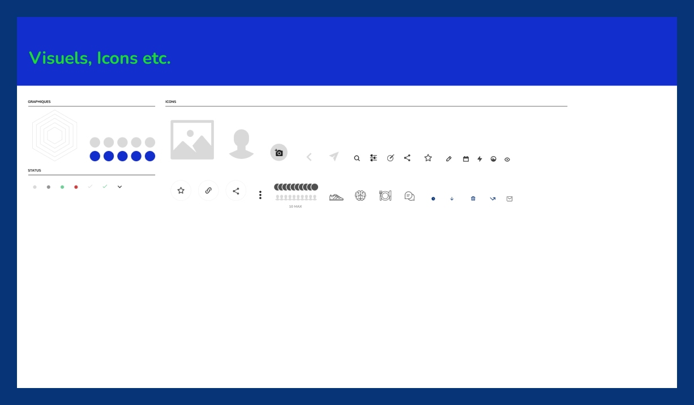The height and width of the screenshot is (405, 694).
Task: Open the filter sliders icon
Action: coord(374,158)
